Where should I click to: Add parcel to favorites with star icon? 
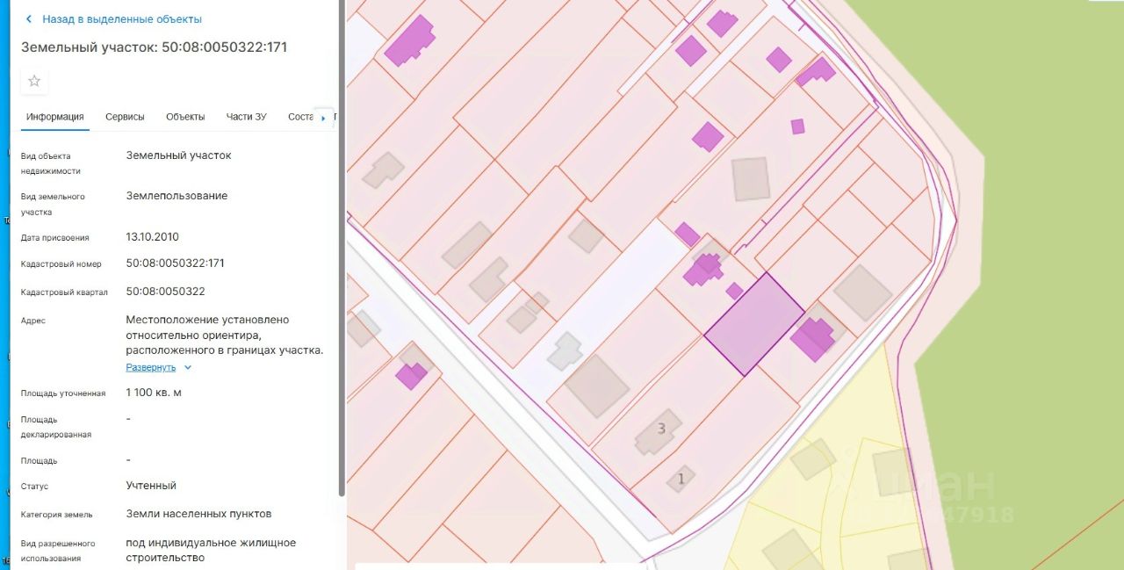(x=34, y=81)
